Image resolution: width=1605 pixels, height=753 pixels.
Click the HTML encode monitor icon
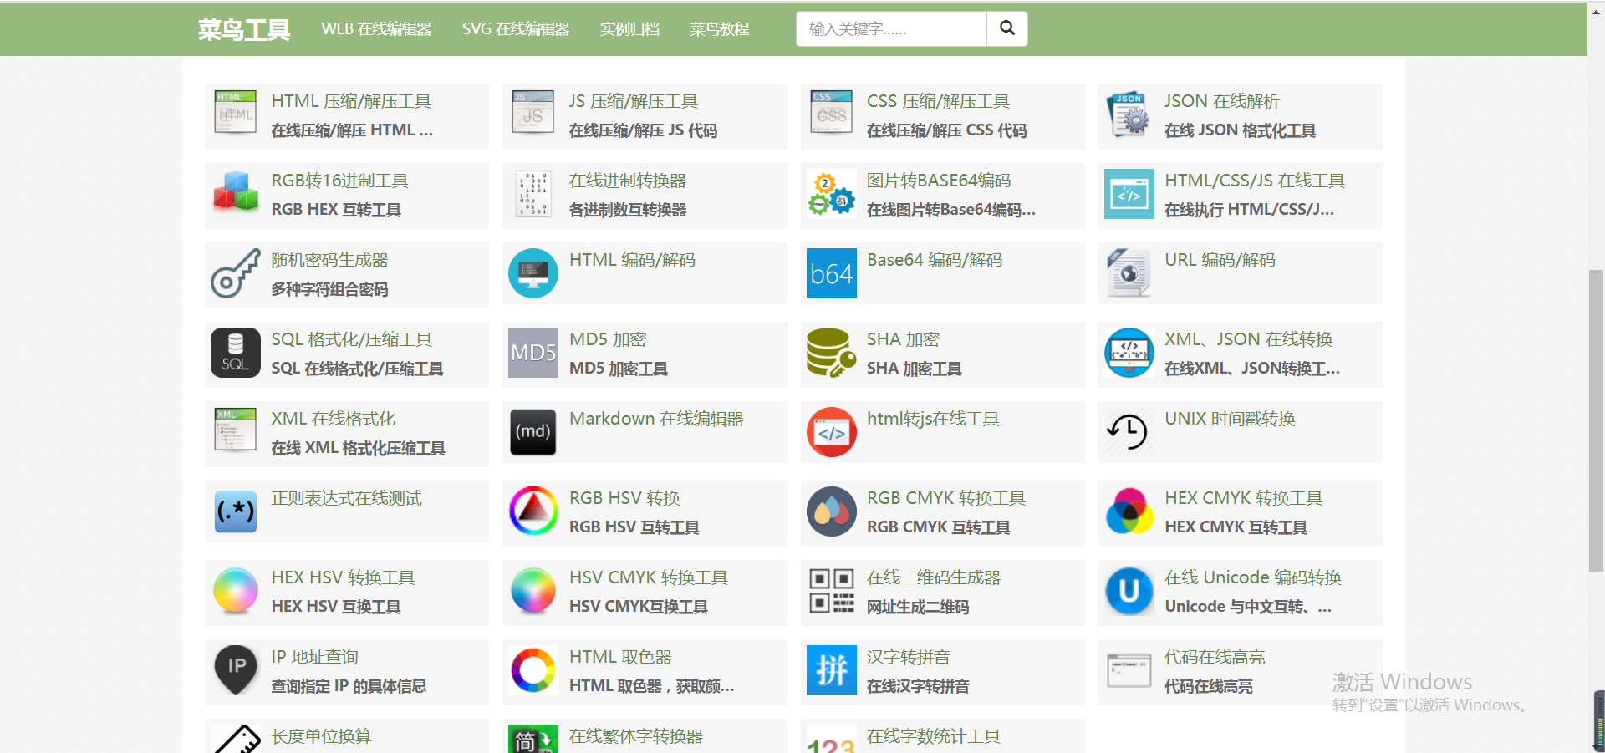pyautogui.click(x=533, y=273)
